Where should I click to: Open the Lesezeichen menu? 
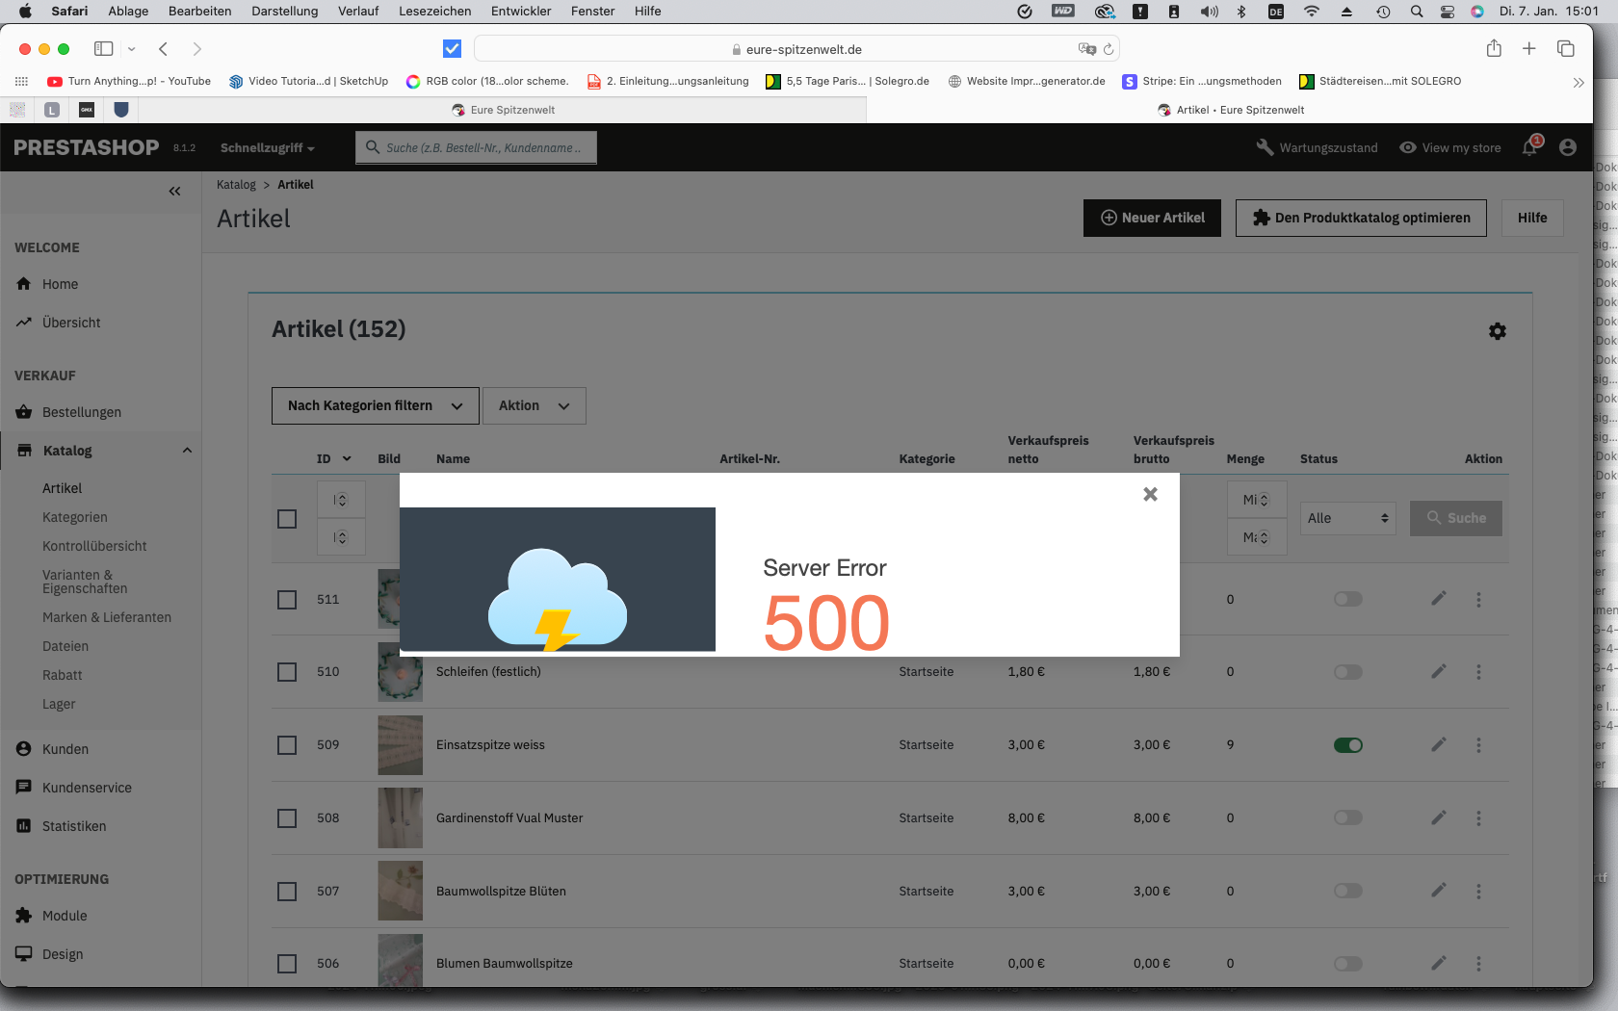pos(435,12)
